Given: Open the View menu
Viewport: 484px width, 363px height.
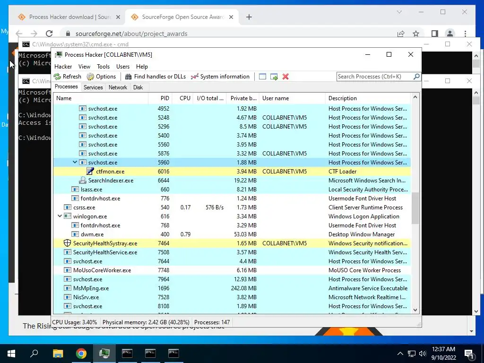Looking at the screenshot, I should (x=84, y=66).
